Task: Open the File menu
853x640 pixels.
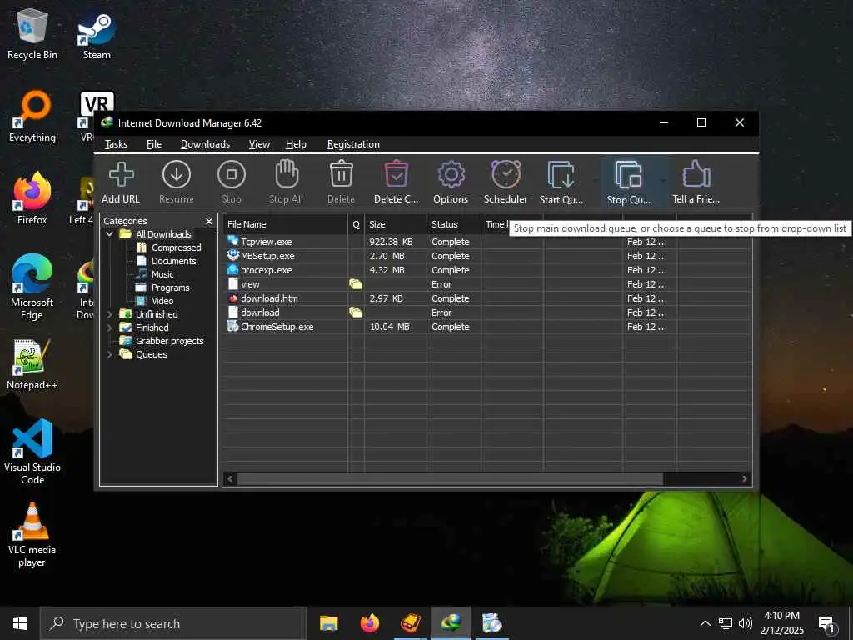Action: pyautogui.click(x=154, y=144)
